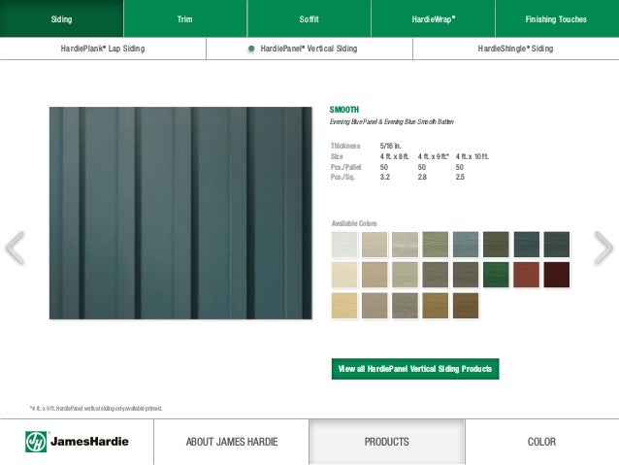Screen dimensions: 619x465
Task: Choose third-row pale yellow swatch
Action: (x=344, y=306)
